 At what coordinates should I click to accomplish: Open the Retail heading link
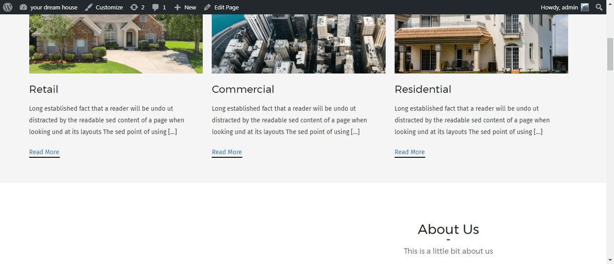click(x=43, y=89)
